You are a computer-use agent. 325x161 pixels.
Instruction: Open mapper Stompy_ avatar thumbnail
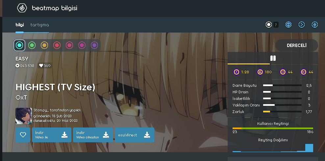tap(24, 116)
